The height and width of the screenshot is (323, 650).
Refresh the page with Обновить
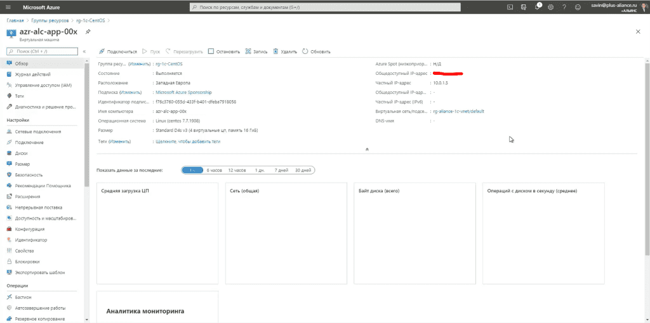(316, 52)
